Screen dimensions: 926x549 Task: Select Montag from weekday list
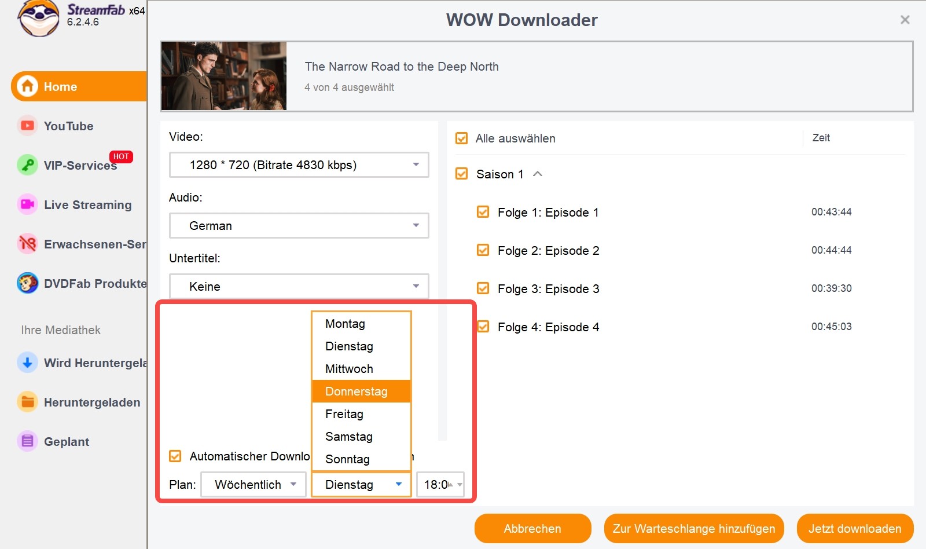click(361, 324)
